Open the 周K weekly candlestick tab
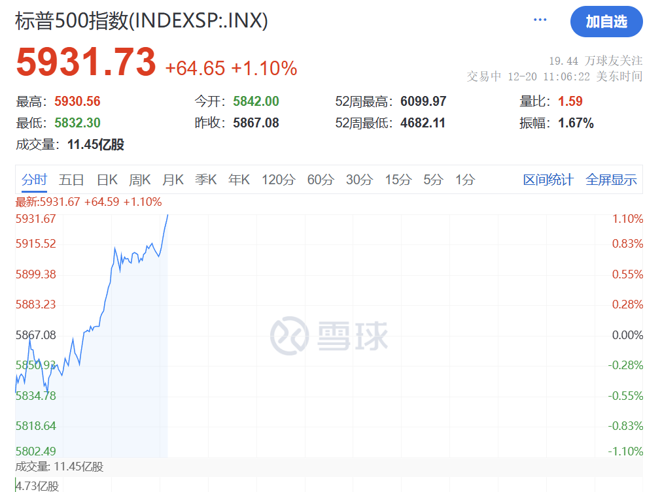The height and width of the screenshot is (492, 662). point(140,180)
